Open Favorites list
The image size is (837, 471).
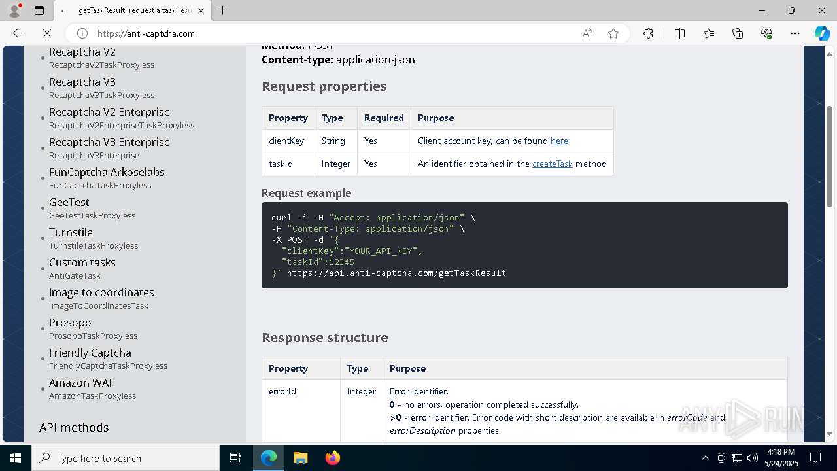(x=709, y=33)
